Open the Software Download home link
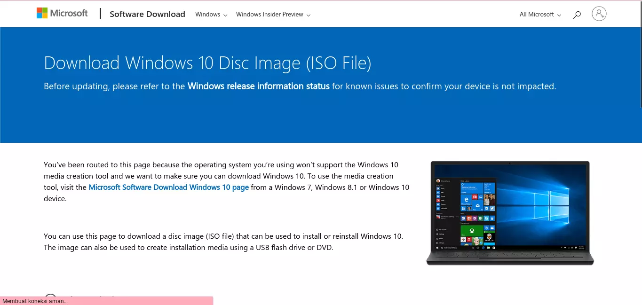The width and height of the screenshot is (642, 305). pyautogui.click(x=147, y=14)
